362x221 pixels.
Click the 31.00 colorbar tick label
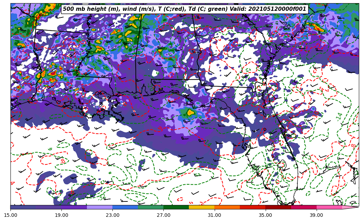click(214, 215)
